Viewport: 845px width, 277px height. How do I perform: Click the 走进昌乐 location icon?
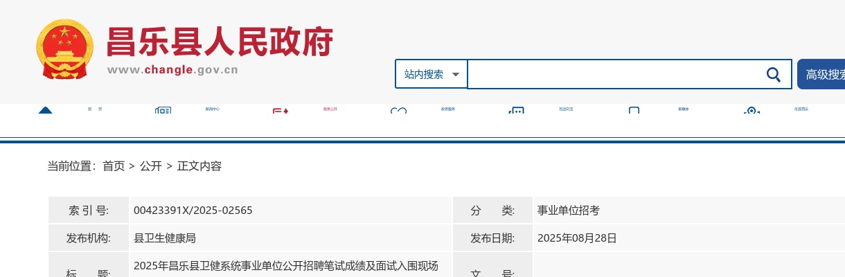[x=751, y=110]
